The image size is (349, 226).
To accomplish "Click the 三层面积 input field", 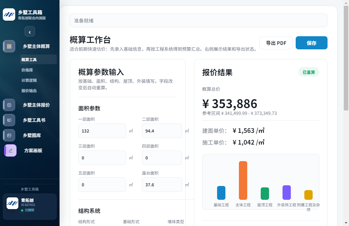I will coord(102,158).
